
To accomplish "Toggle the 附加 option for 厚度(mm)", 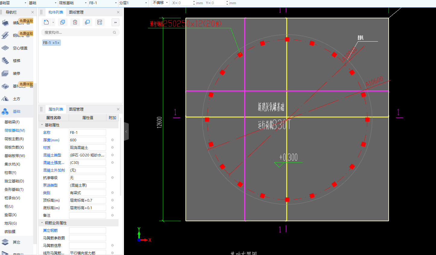I will 112,140.
